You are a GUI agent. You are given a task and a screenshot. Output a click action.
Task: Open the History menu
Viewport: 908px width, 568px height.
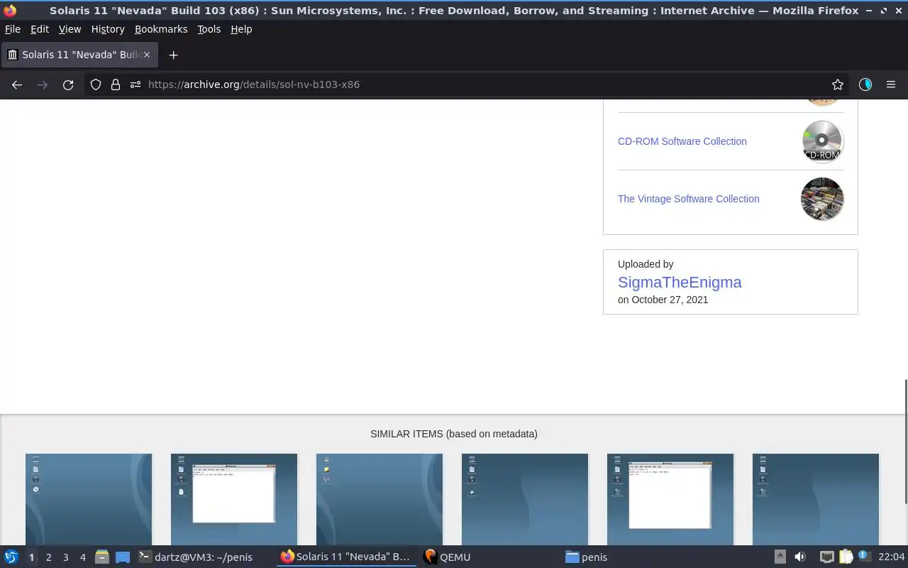(108, 29)
